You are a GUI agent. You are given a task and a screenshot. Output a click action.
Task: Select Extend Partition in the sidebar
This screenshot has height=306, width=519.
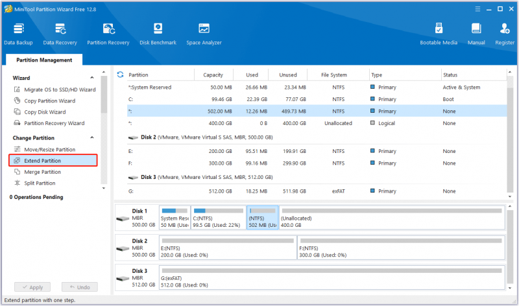tap(53, 160)
